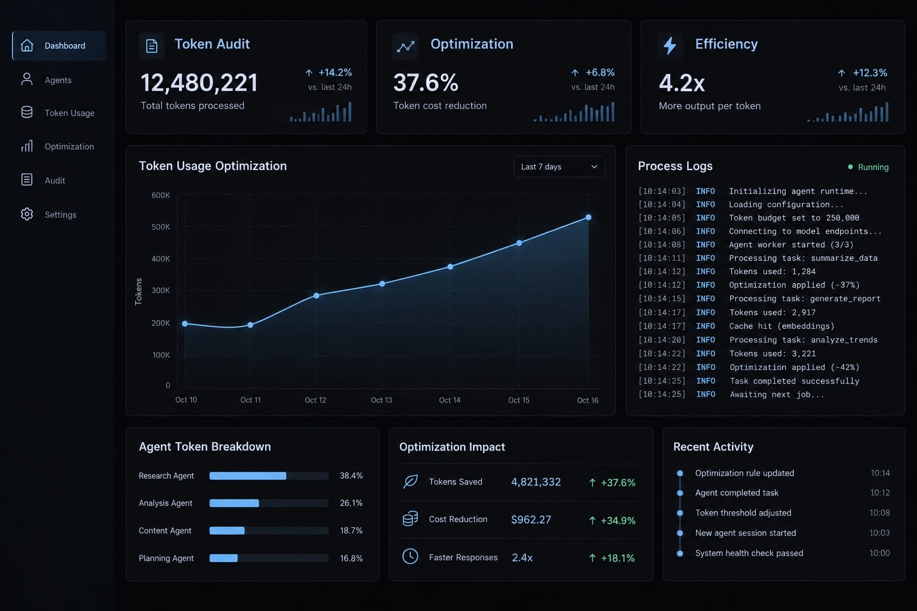Click the Faster Responses clock icon

[410, 556]
